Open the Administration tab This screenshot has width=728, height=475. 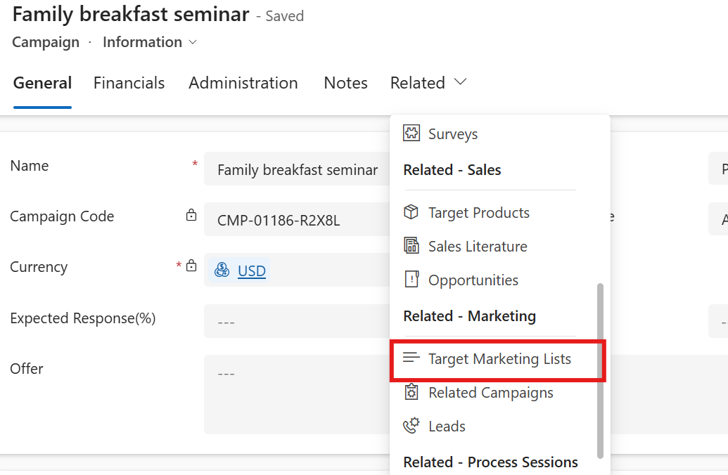pyautogui.click(x=243, y=83)
